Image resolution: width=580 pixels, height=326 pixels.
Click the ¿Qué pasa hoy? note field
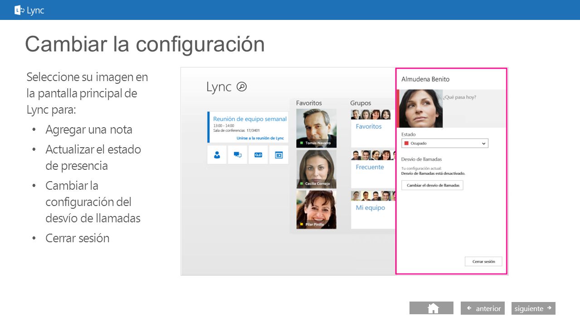click(x=474, y=108)
